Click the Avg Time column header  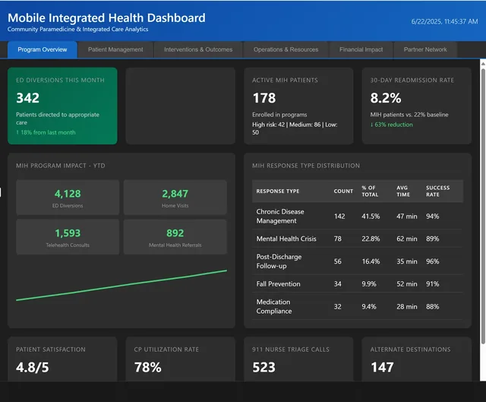point(403,191)
